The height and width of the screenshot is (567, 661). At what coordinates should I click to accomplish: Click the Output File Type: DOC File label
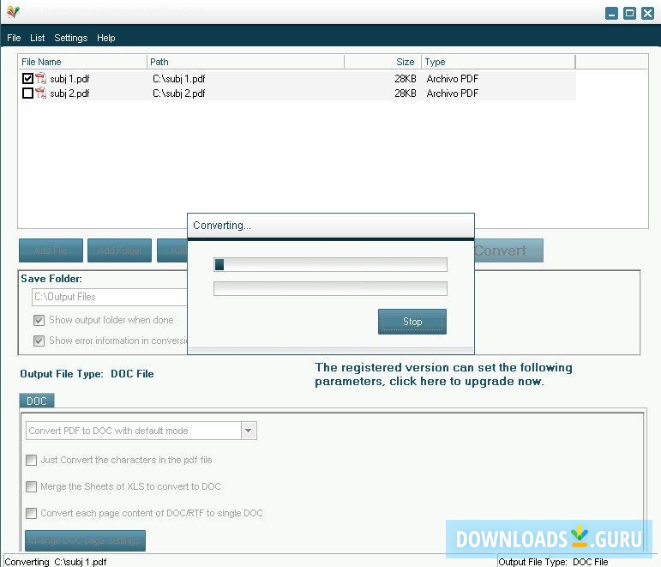[87, 374]
